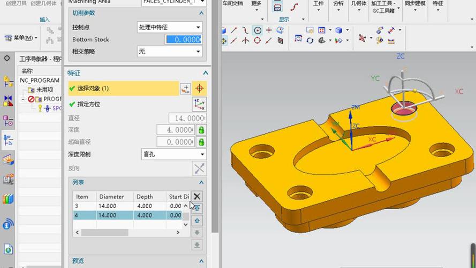The width and height of the screenshot is (476, 268).
Task: Click the reverse direction arrows icon
Action: 199,168
